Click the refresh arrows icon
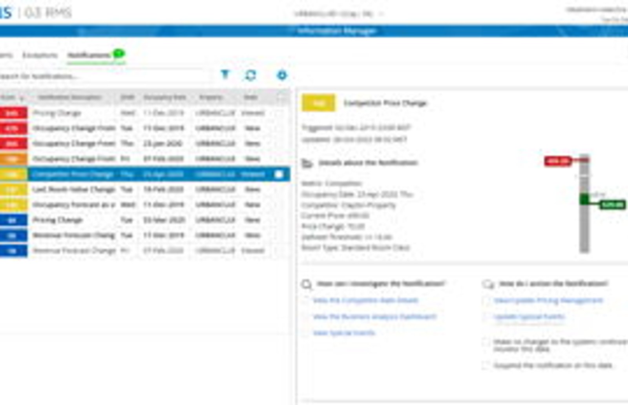 pos(250,75)
